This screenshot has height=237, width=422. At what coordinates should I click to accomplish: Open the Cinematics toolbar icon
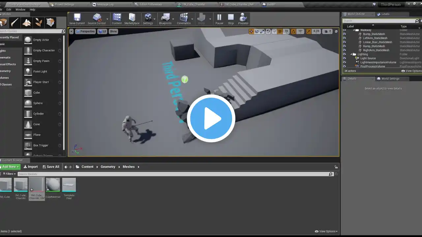(x=184, y=19)
